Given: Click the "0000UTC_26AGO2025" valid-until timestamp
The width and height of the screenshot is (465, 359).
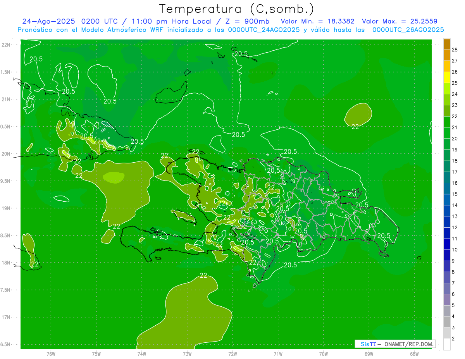Looking at the screenshot, I should [x=408, y=30].
